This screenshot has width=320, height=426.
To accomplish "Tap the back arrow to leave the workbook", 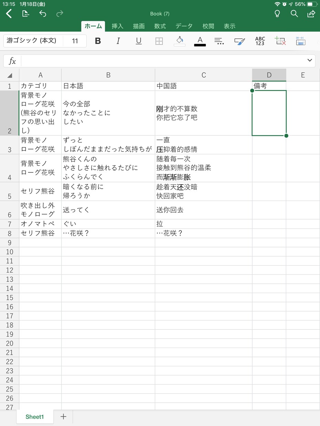I will click(x=9, y=14).
